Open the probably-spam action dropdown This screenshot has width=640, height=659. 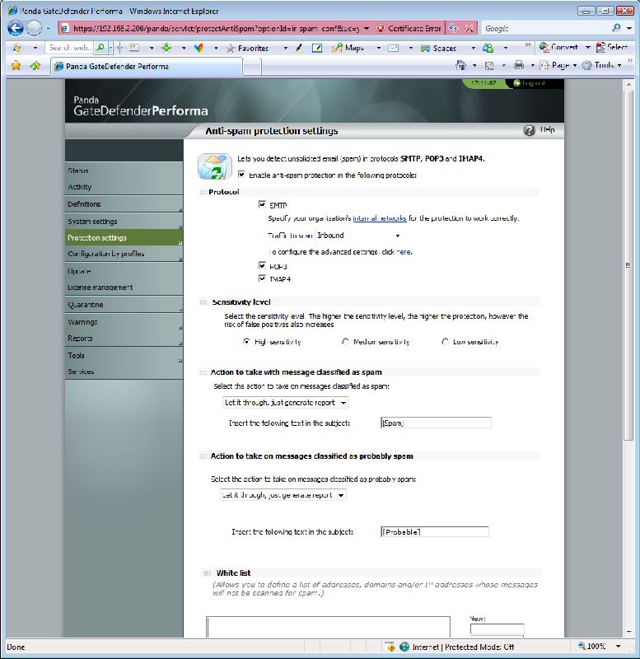point(283,495)
